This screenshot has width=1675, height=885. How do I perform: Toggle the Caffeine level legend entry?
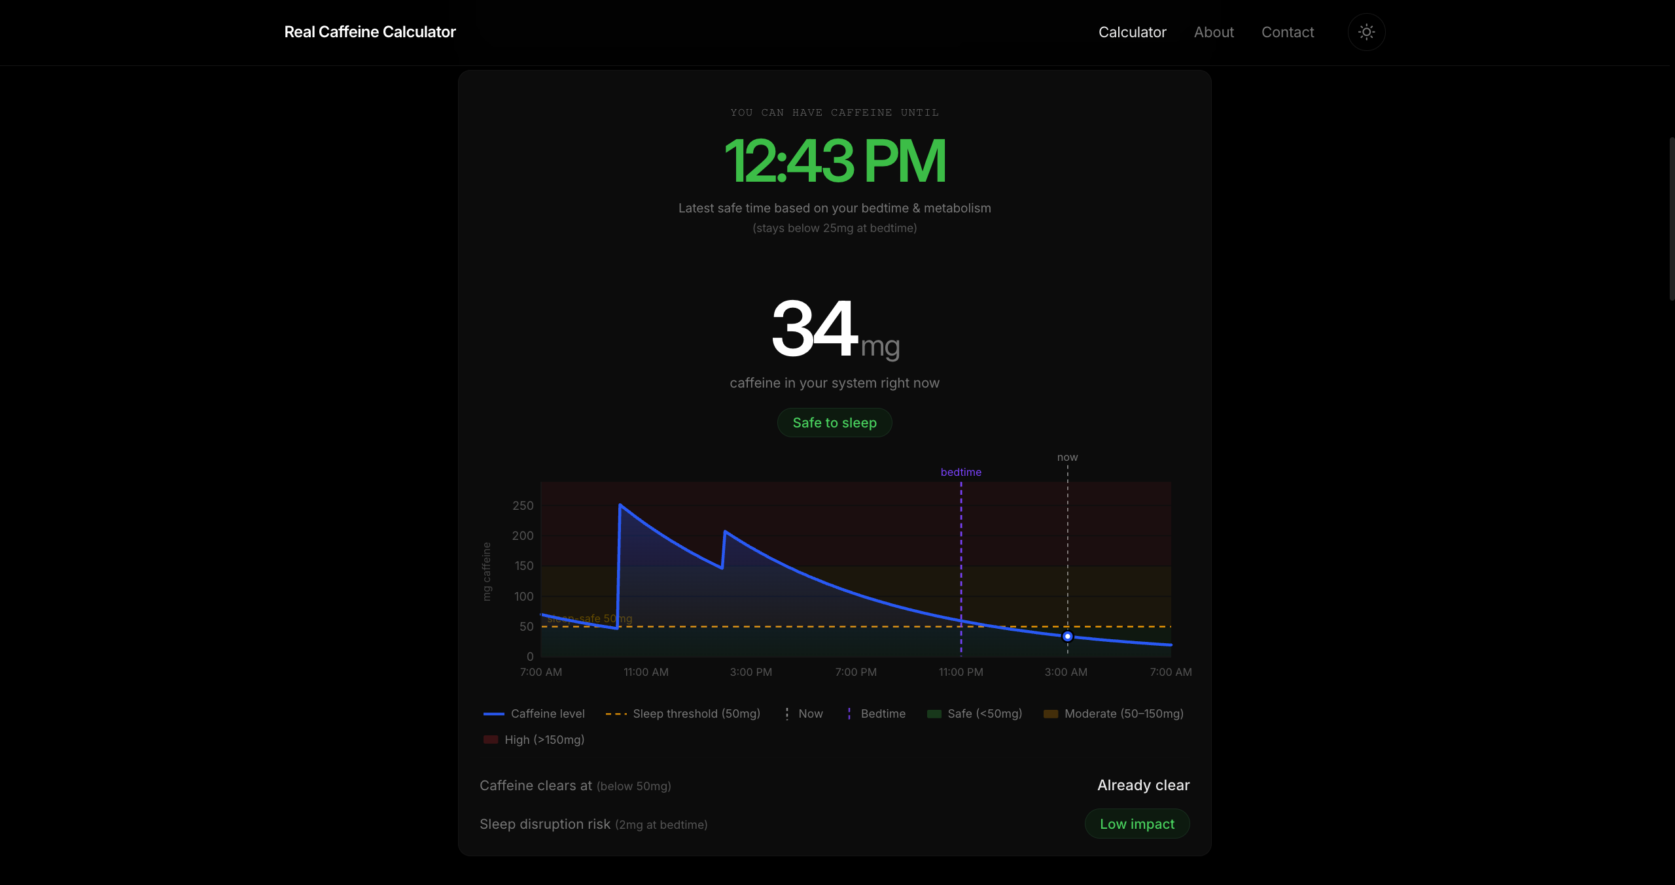click(534, 713)
